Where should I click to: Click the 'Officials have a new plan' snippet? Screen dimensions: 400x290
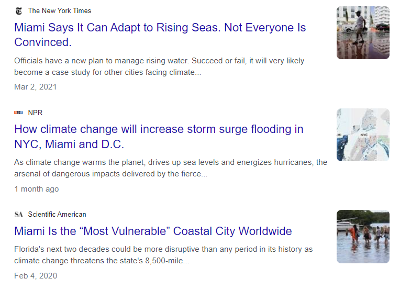pyautogui.click(x=159, y=66)
